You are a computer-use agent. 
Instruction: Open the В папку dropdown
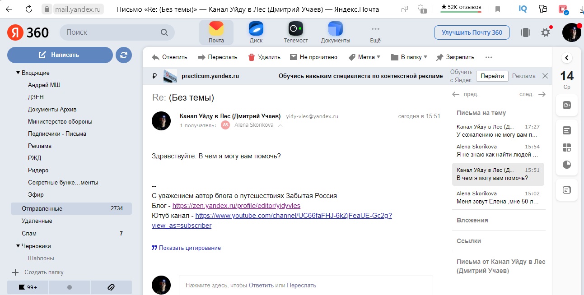tap(409, 57)
